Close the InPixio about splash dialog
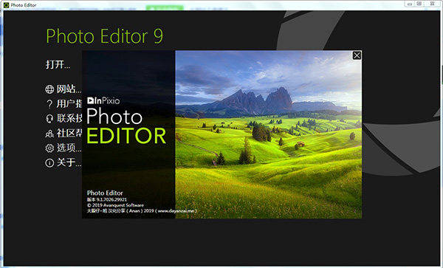The width and height of the screenshot is (443, 268). pyautogui.click(x=357, y=55)
